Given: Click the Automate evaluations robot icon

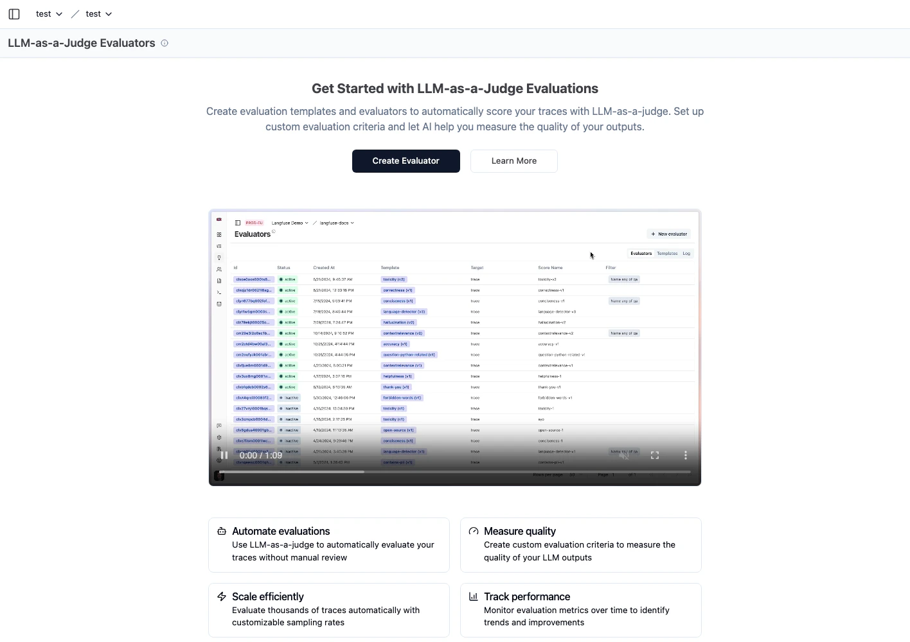Looking at the screenshot, I should 221,531.
